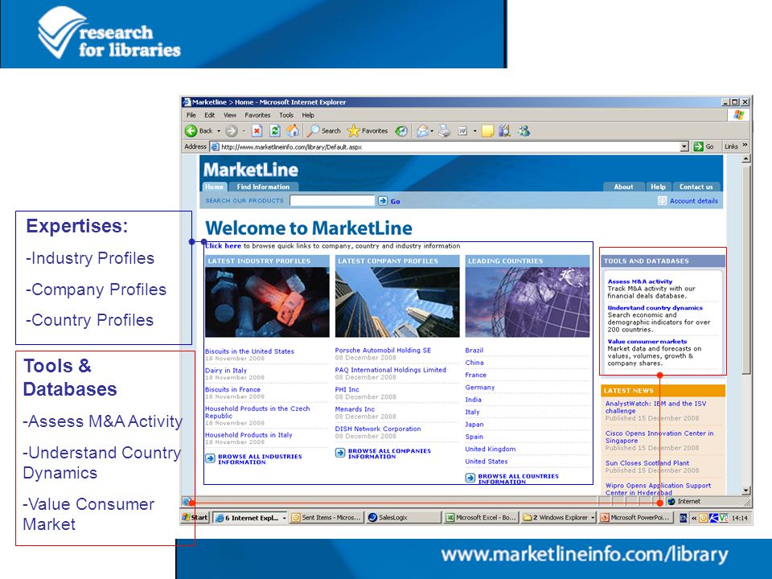Viewport: 772px width, 579px height.
Task: Click the Leading Countries globe image
Action: (528, 302)
